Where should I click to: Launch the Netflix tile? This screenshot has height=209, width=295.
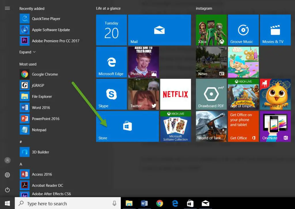click(175, 94)
